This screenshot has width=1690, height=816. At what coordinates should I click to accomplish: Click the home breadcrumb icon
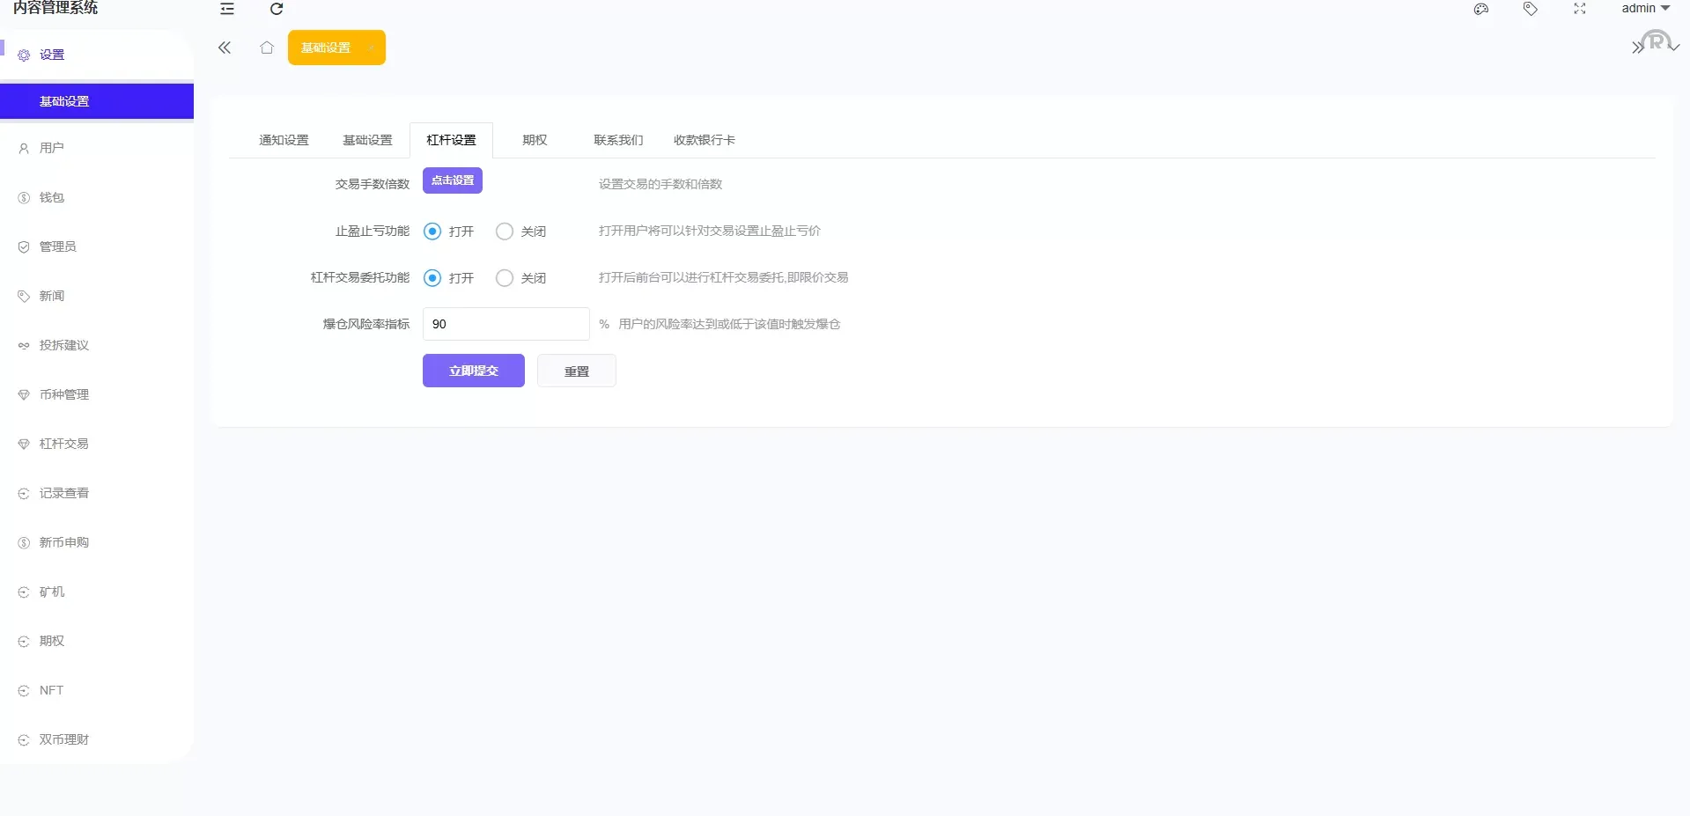click(x=267, y=48)
